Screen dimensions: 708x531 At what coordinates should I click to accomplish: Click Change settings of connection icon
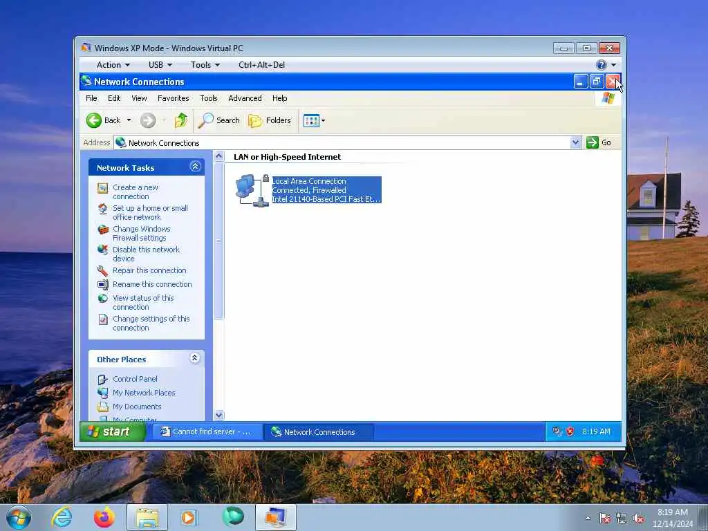coord(103,319)
